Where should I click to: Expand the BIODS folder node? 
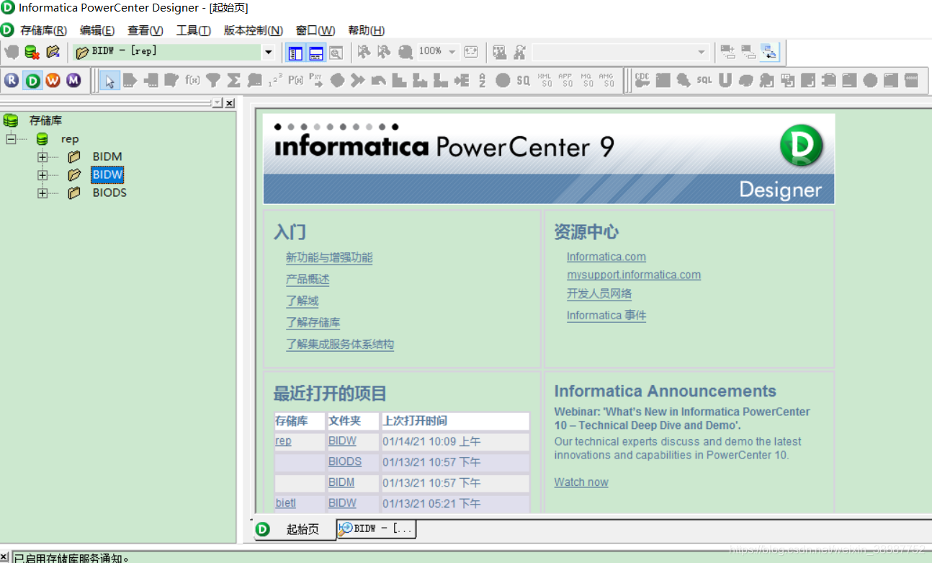(42, 192)
